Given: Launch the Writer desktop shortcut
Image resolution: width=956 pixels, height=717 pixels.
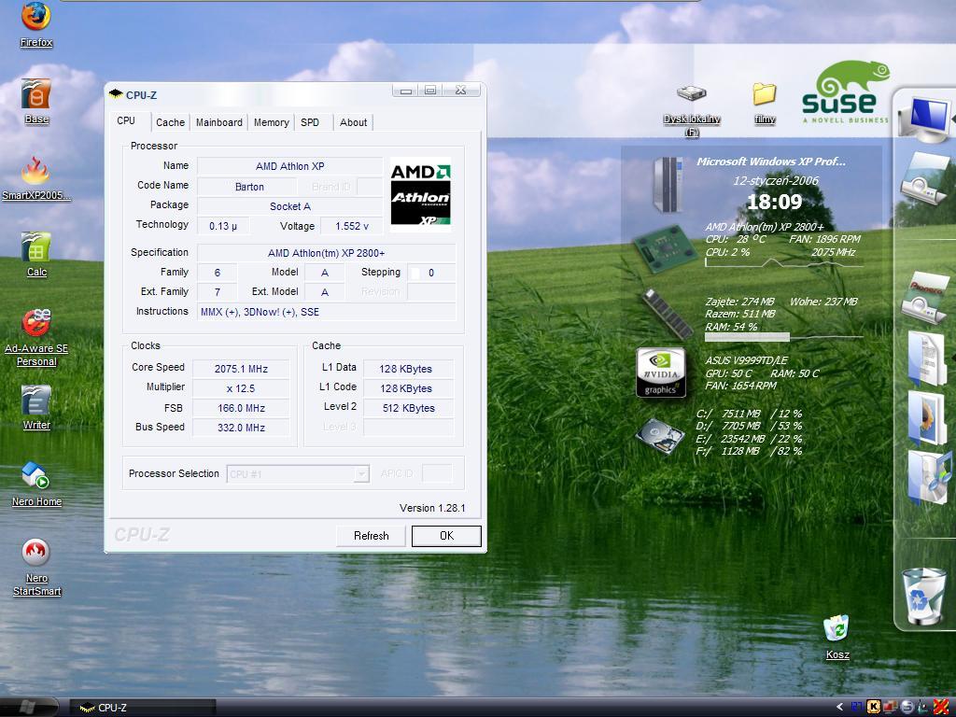Looking at the screenshot, I should click(x=36, y=407).
